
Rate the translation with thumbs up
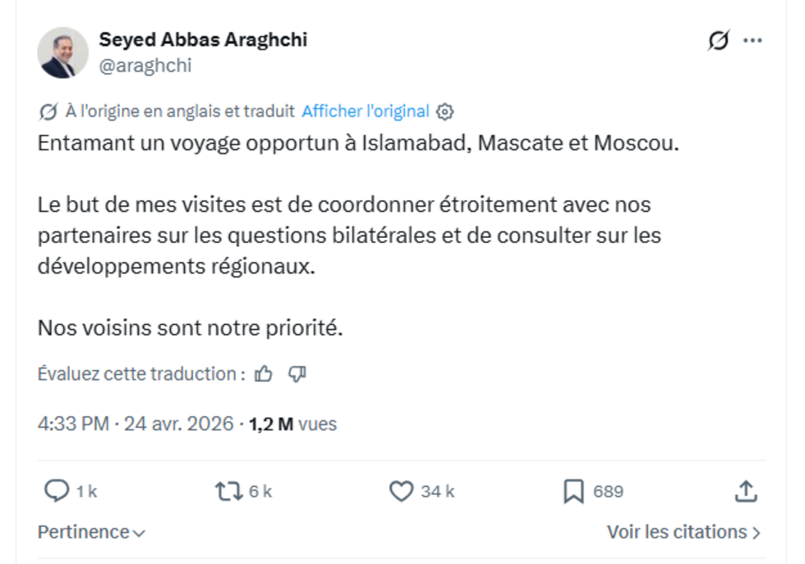[262, 374]
